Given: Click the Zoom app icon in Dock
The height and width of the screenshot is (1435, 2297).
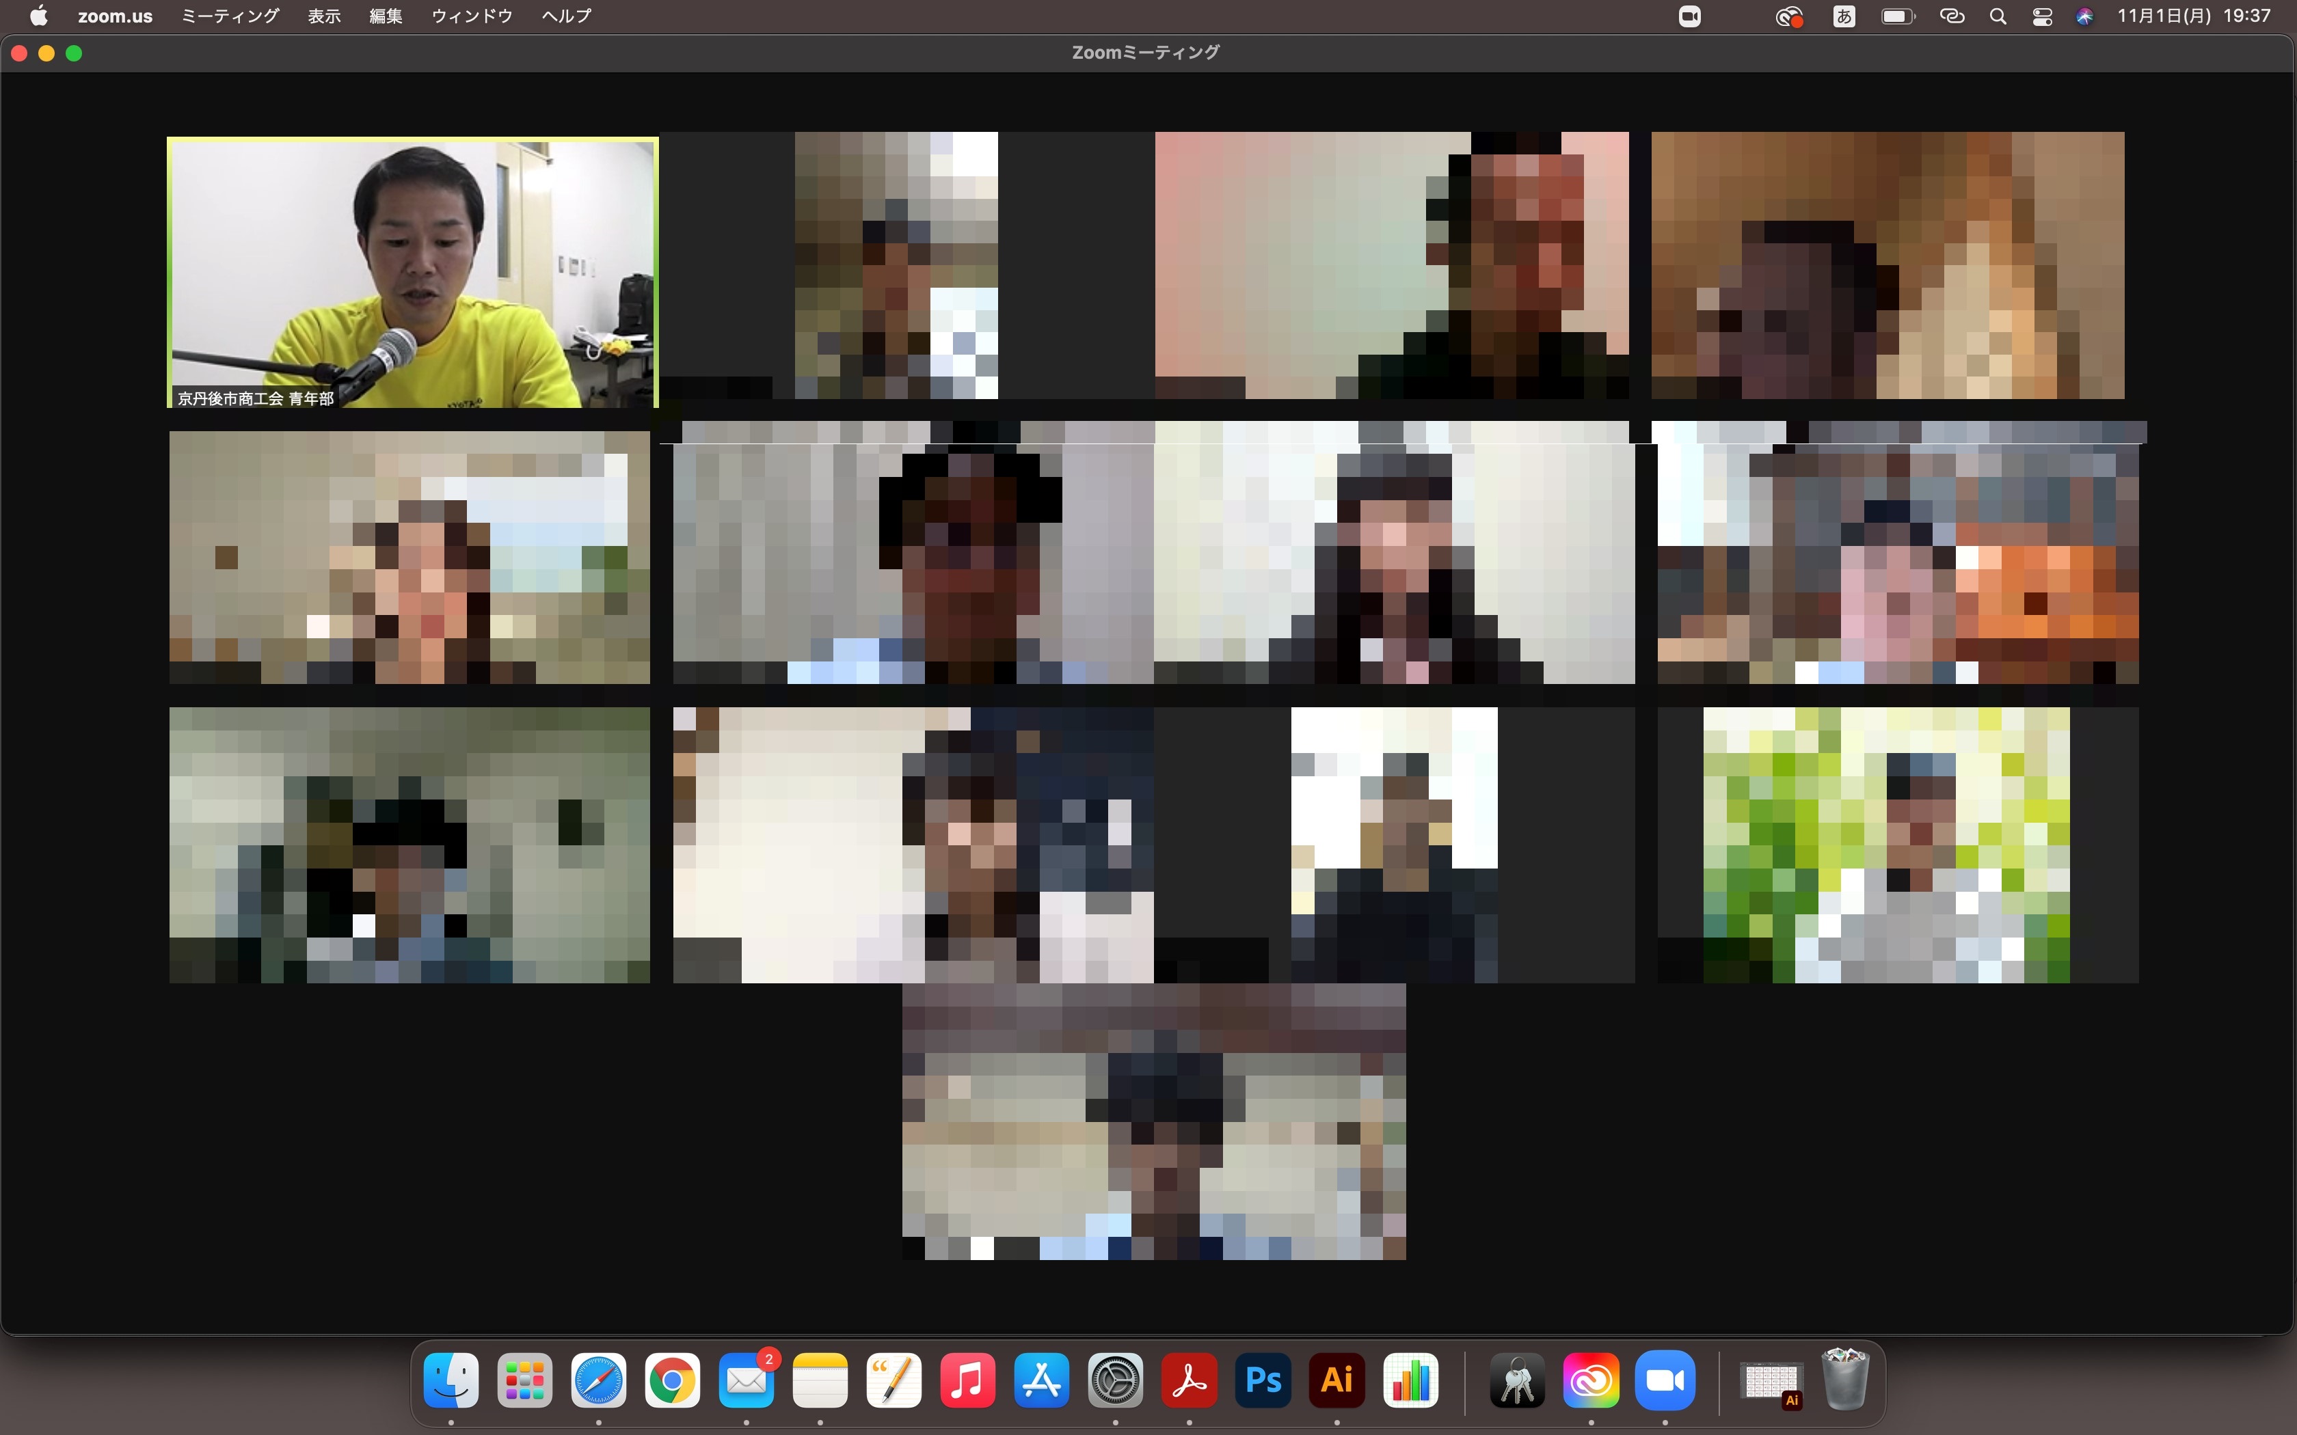Looking at the screenshot, I should click(1665, 1380).
